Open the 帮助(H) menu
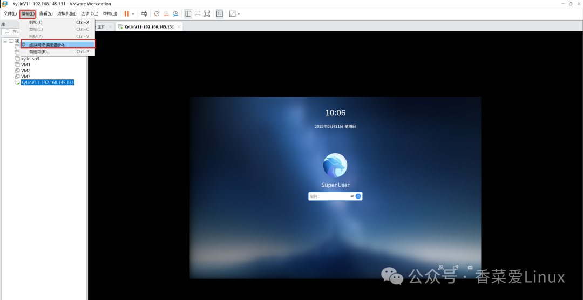The image size is (583, 300). click(x=110, y=13)
